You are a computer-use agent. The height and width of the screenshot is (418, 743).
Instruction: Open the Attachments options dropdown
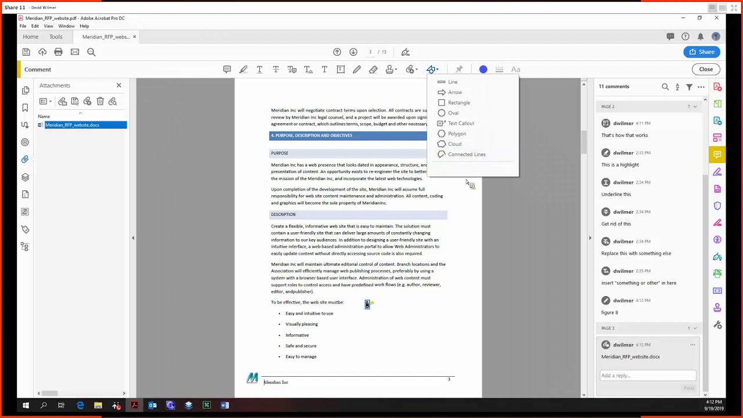(x=45, y=102)
